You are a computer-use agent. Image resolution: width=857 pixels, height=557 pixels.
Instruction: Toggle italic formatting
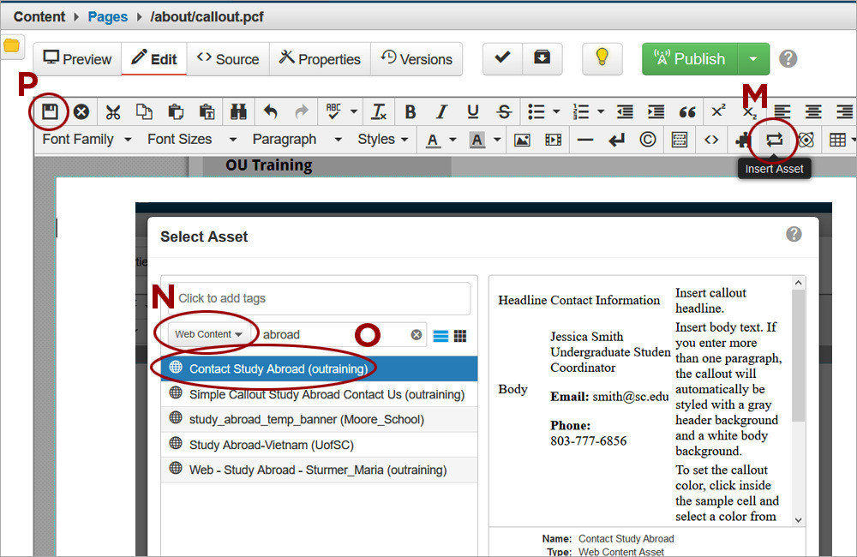[x=441, y=112]
